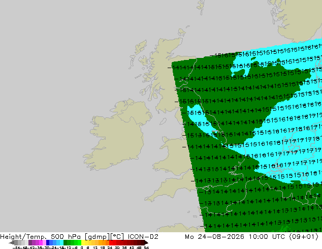322x249 pixels.
Task: Click the yellow swatch at the 0 mark
Action: click(x=83, y=242)
